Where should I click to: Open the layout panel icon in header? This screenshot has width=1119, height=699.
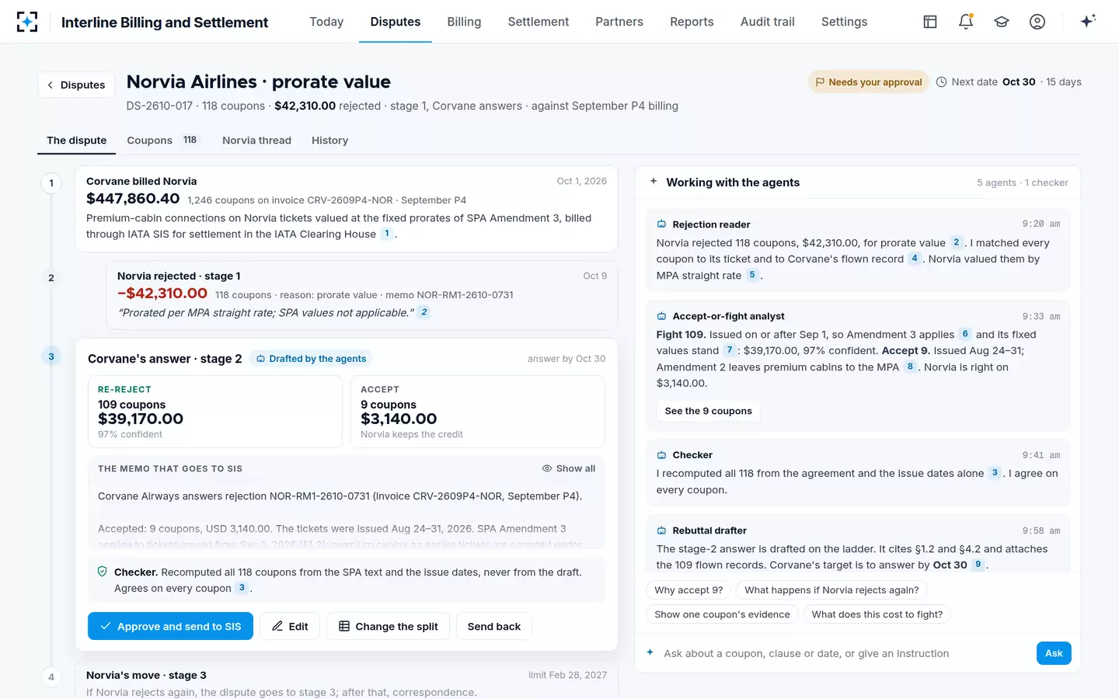(930, 22)
